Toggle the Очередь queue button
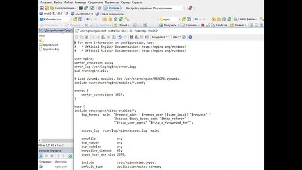Screen dimensions: 302x170 pyautogui.click(x=112, y=8)
